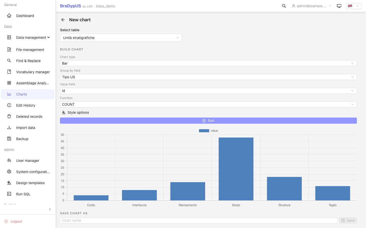
Task: Open the Group by field dropdown
Action: pyautogui.click(x=208, y=77)
